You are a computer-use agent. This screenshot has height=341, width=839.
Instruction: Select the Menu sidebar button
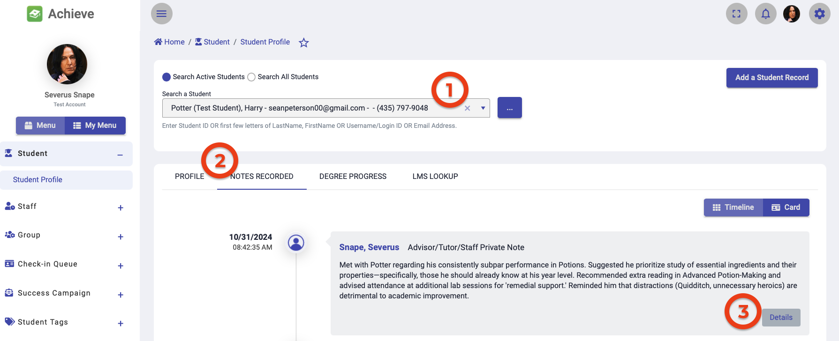[40, 126]
